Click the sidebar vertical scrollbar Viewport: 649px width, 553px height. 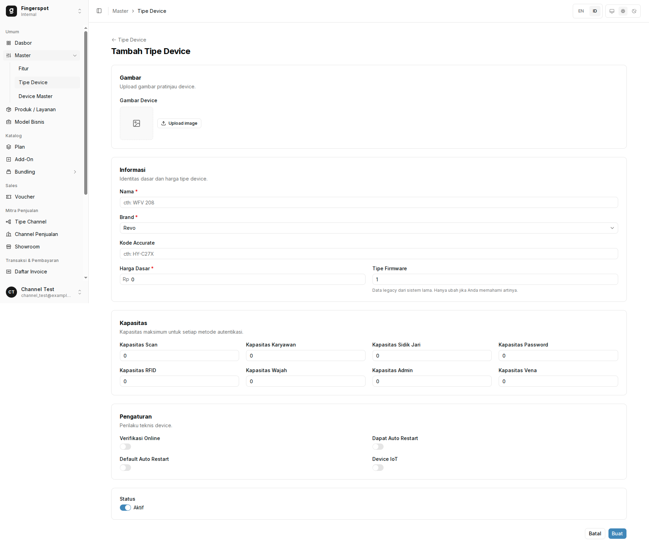86,113
